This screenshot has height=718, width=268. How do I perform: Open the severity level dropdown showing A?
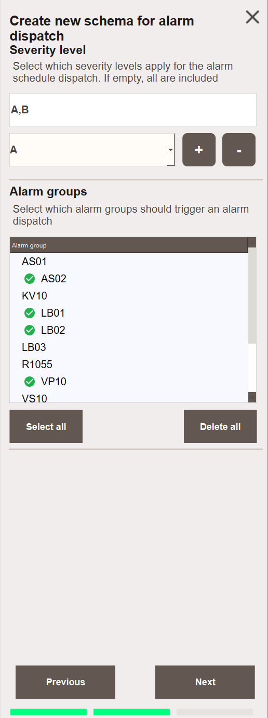pyautogui.click(x=92, y=150)
